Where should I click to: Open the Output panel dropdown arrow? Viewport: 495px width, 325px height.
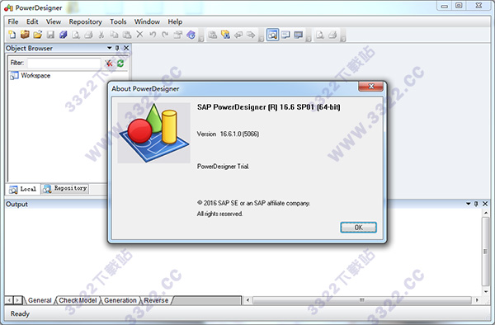click(x=468, y=204)
